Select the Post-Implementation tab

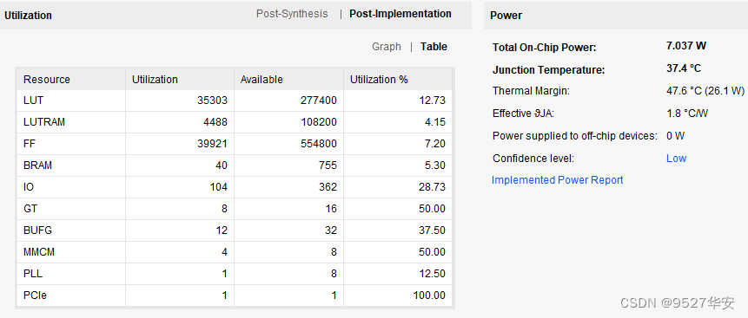tap(400, 14)
